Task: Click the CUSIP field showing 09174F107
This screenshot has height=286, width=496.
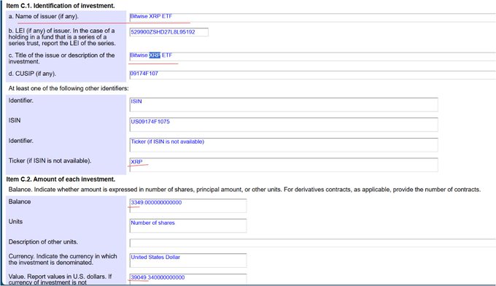Action: point(312,75)
